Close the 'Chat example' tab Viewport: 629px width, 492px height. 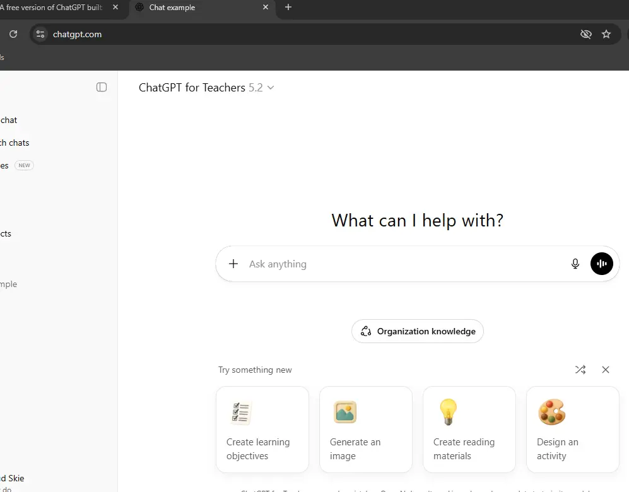pos(265,7)
